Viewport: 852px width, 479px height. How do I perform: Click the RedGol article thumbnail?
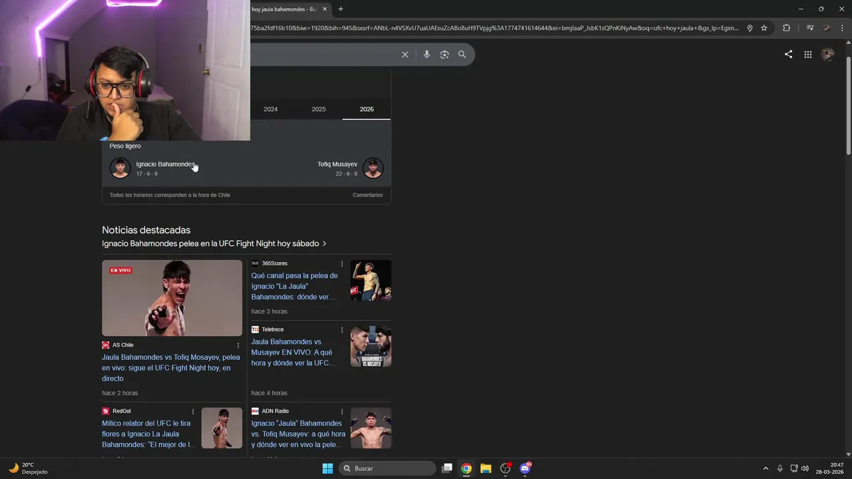222,428
